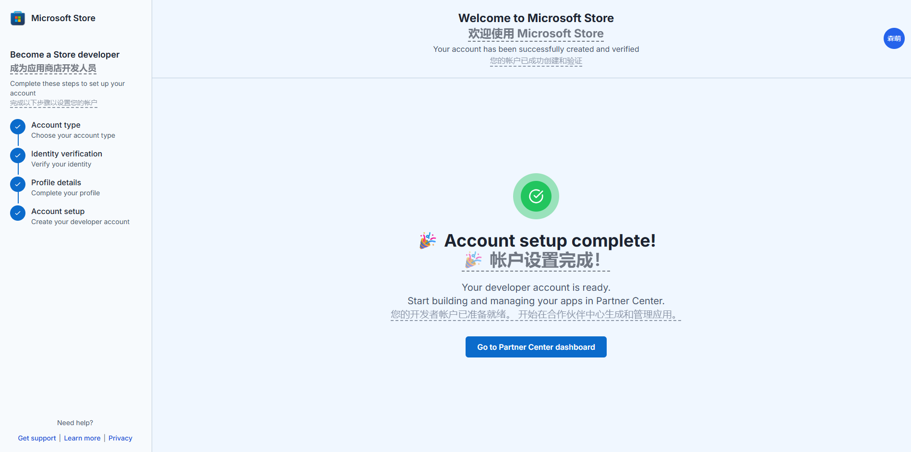The width and height of the screenshot is (911, 452).
Task: Click the Chinese 'Become a Store developer' translation
Action: click(x=53, y=68)
